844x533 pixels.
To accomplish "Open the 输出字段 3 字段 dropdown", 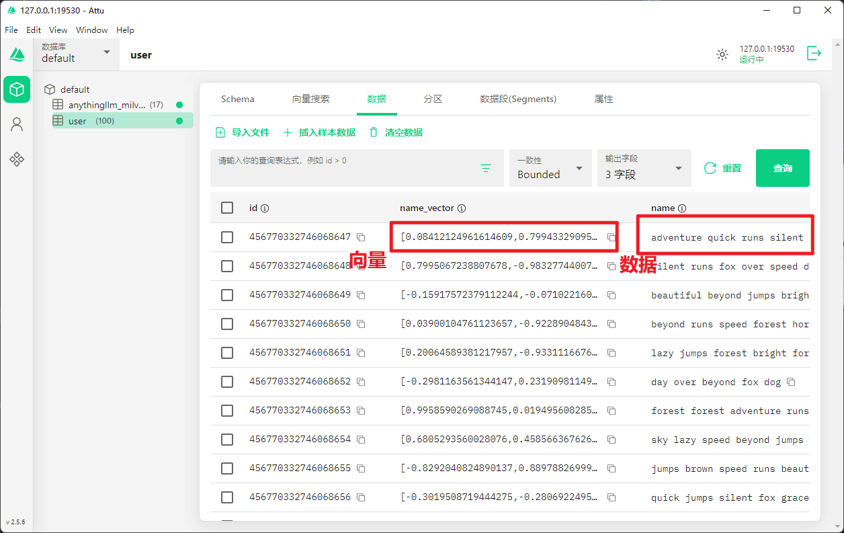I will pyautogui.click(x=644, y=168).
